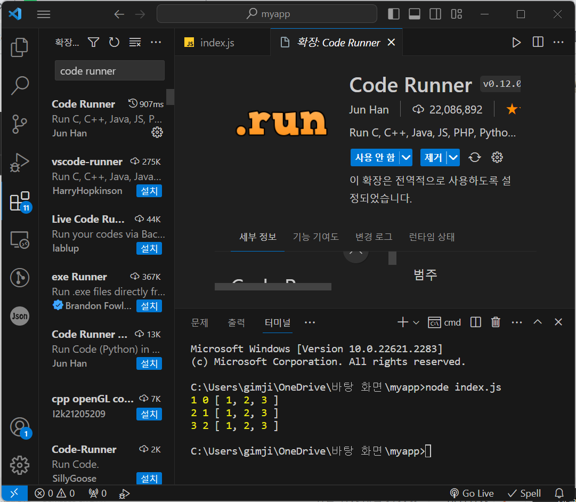Image resolution: width=576 pixels, height=502 pixels.
Task: Maximize the terminal panel with caret
Action: tap(538, 322)
